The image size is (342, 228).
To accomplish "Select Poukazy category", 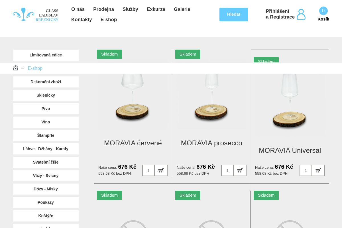I will [46, 202].
